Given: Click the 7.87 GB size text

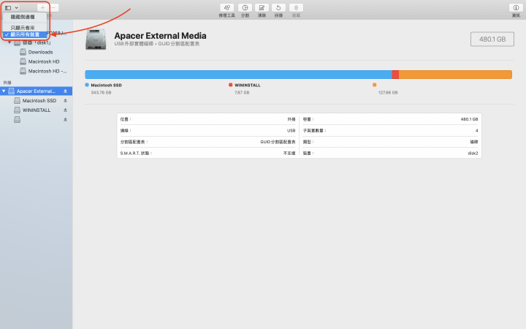Looking at the screenshot, I should (242, 92).
